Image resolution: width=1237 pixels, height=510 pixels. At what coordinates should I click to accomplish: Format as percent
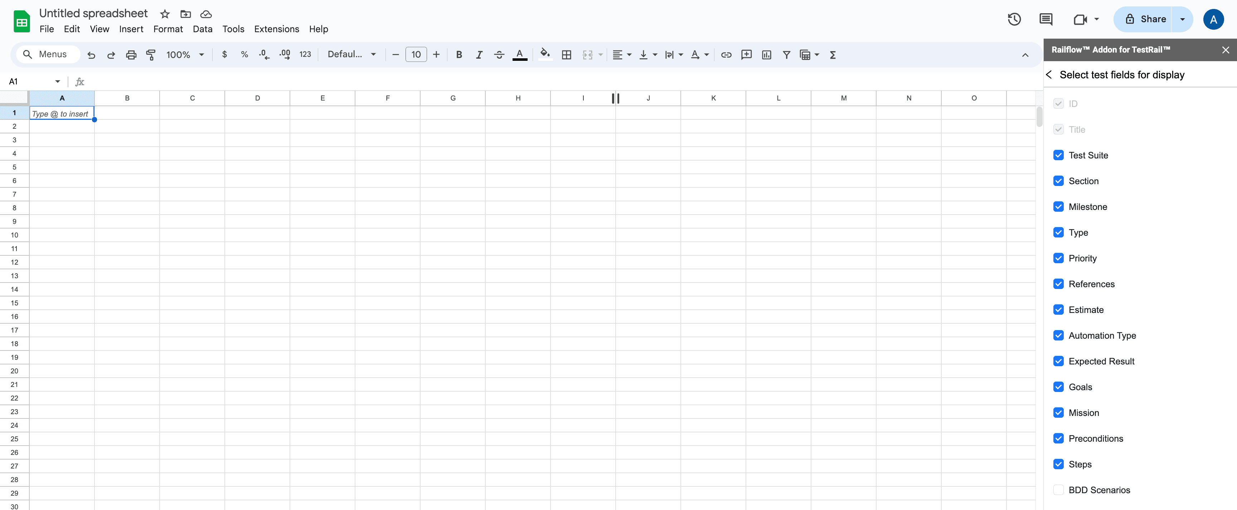tap(244, 54)
